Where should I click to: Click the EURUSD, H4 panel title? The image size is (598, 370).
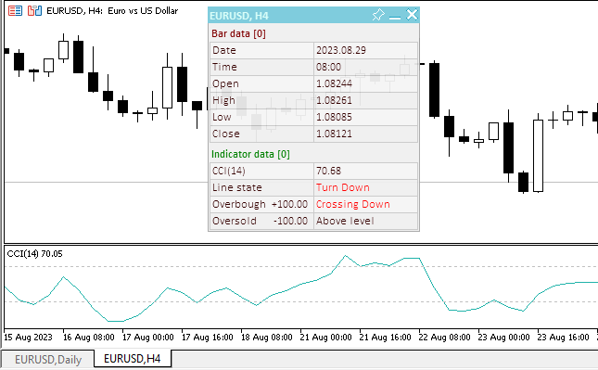click(239, 16)
